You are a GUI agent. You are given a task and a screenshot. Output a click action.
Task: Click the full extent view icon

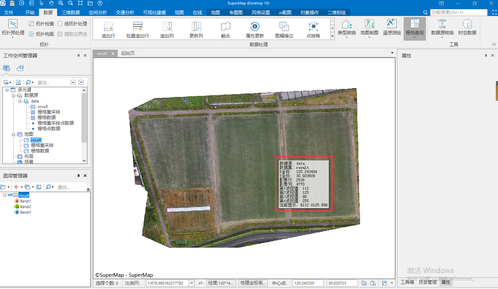[x=80, y=3]
